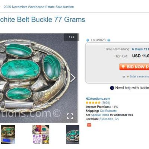149x149 pixels.
Task: Open fullscreen image view icon
Action: (70, 116)
